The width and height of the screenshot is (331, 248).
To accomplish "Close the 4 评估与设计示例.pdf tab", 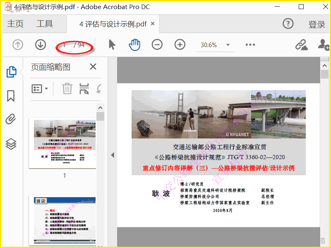I will [153, 24].
